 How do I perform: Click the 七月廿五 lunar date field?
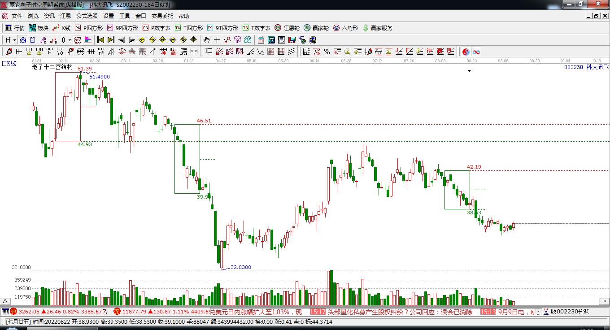point(18,321)
